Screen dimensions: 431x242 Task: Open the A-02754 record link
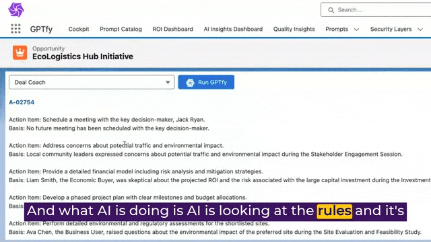[x=22, y=102]
